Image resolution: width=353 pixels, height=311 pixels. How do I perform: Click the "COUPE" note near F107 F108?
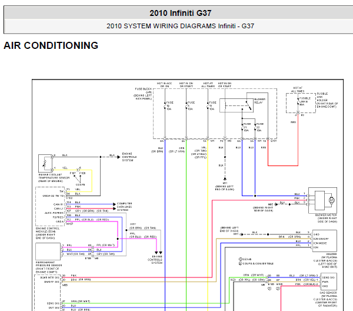pos(80,184)
